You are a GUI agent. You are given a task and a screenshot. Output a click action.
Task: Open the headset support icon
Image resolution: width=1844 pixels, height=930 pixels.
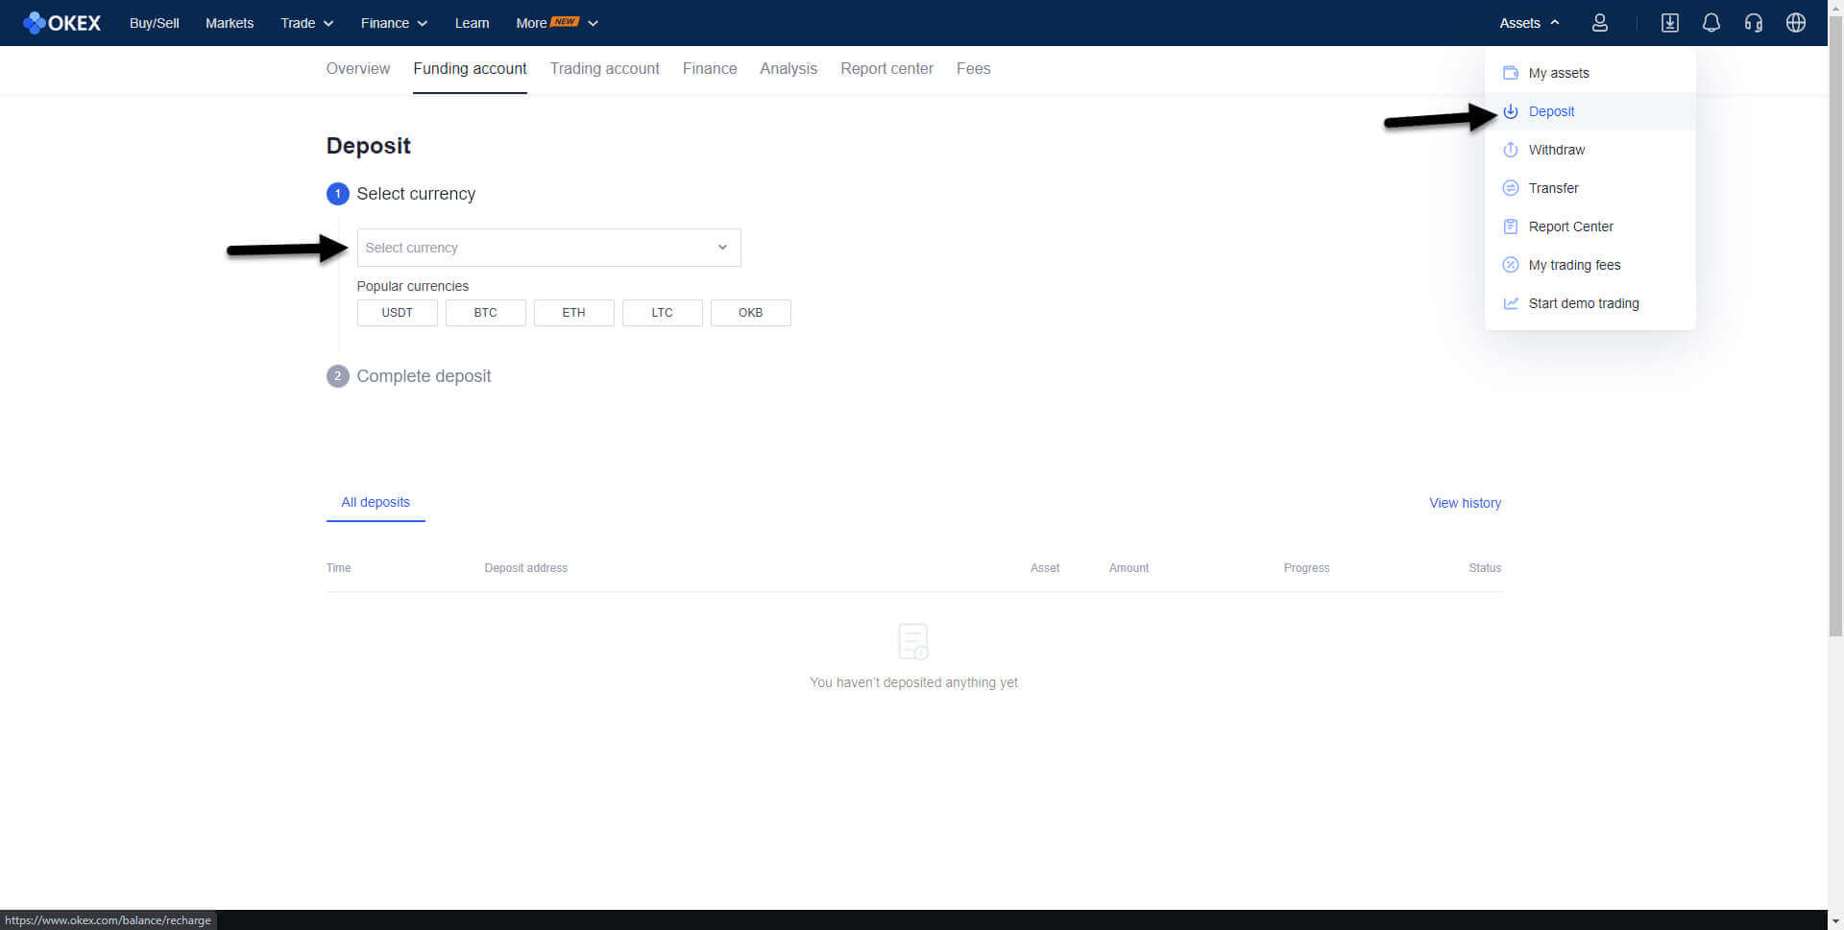pyautogui.click(x=1754, y=23)
